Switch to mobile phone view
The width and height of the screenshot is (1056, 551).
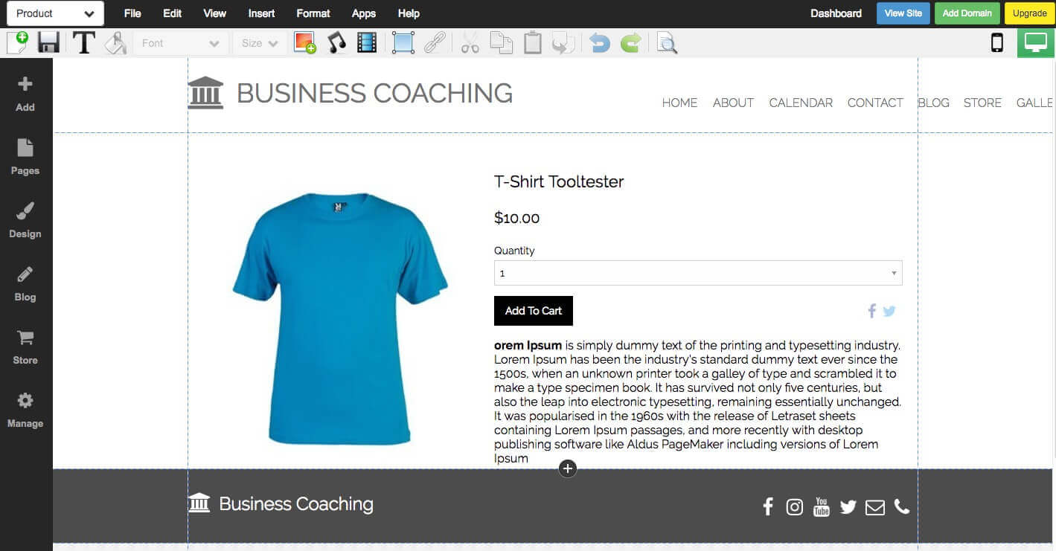point(997,42)
